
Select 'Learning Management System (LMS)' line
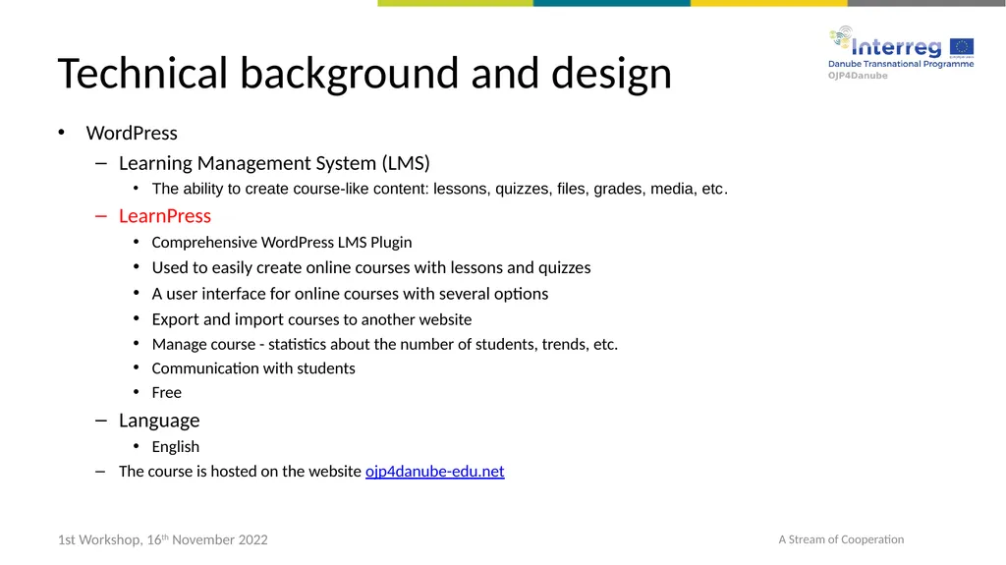(274, 163)
